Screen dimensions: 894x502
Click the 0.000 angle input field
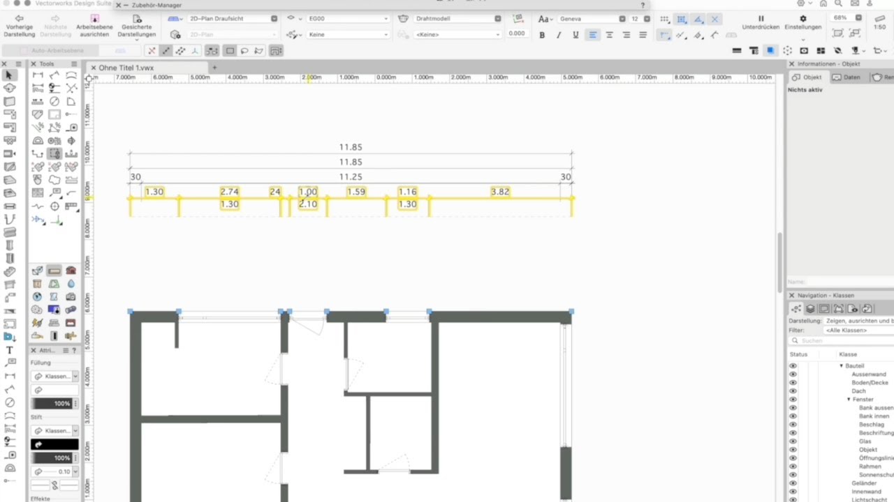click(x=517, y=33)
